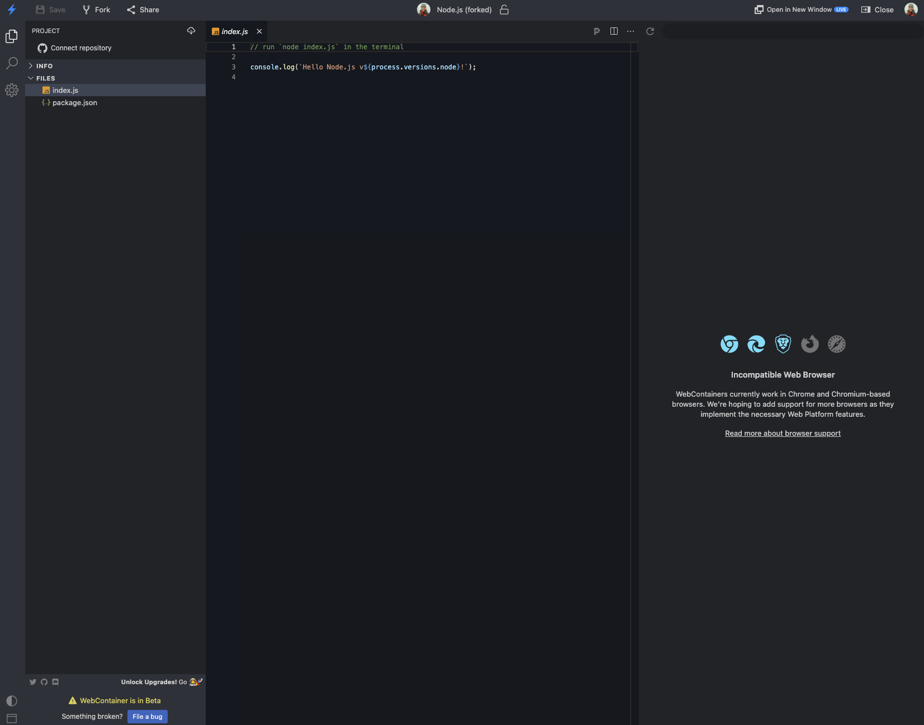Open project Settings in the sidebar
This screenshot has height=725, width=924.
(12, 90)
